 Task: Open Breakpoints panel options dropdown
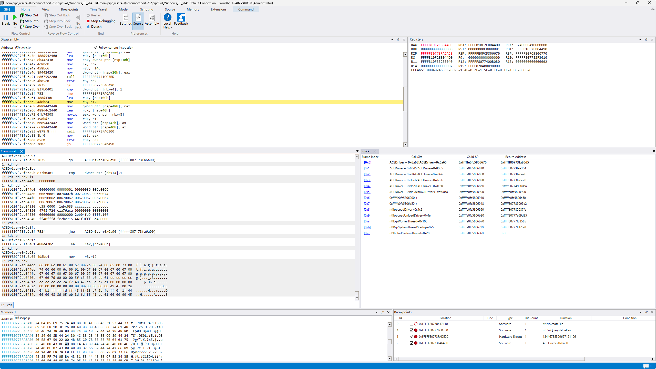click(640, 312)
